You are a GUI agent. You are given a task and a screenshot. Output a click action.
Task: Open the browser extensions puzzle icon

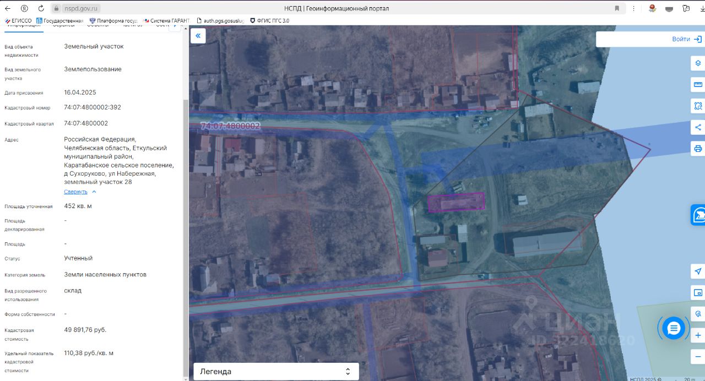pos(686,8)
